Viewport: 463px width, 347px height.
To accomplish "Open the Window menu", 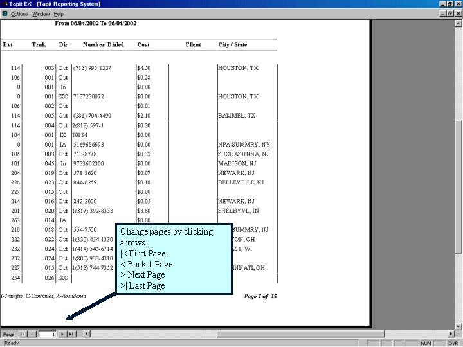I will click(41, 14).
